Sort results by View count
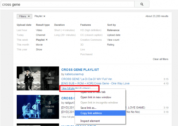Screen dimensions: 178x126 pyautogui.click(x=113, y=40)
